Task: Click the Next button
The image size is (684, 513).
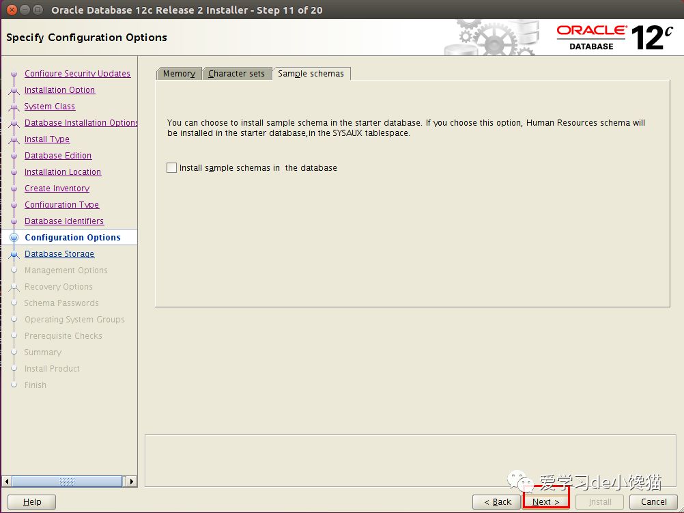Action: point(545,502)
